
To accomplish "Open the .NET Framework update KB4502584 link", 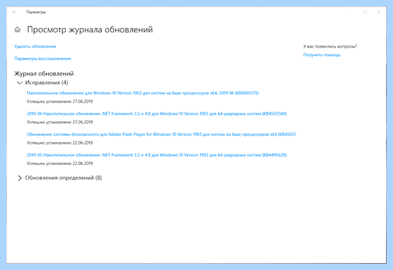I will pyautogui.click(x=157, y=113).
